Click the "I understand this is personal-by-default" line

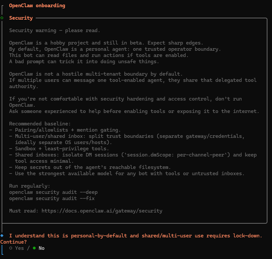pyautogui.click(x=136, y=236)
